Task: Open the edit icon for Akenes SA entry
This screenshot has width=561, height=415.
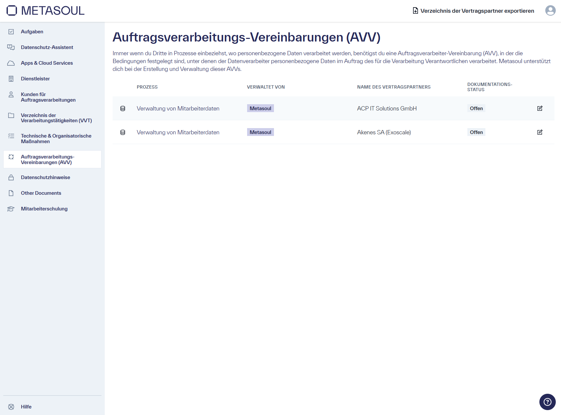Action: (x=540, y=132)
